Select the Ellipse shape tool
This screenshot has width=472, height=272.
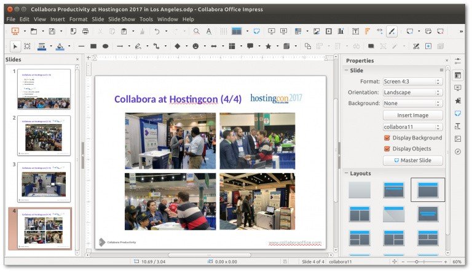click(106, 46)
